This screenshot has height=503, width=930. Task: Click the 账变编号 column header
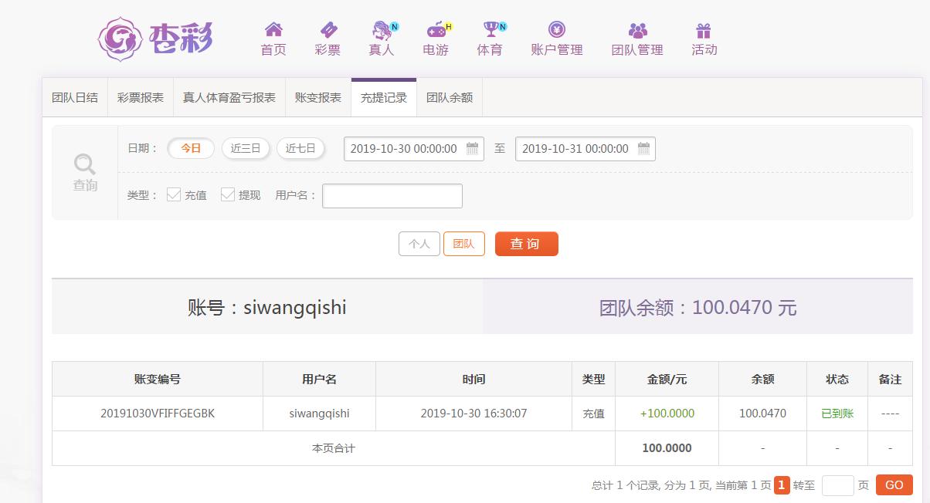click(x=158, y=379)
